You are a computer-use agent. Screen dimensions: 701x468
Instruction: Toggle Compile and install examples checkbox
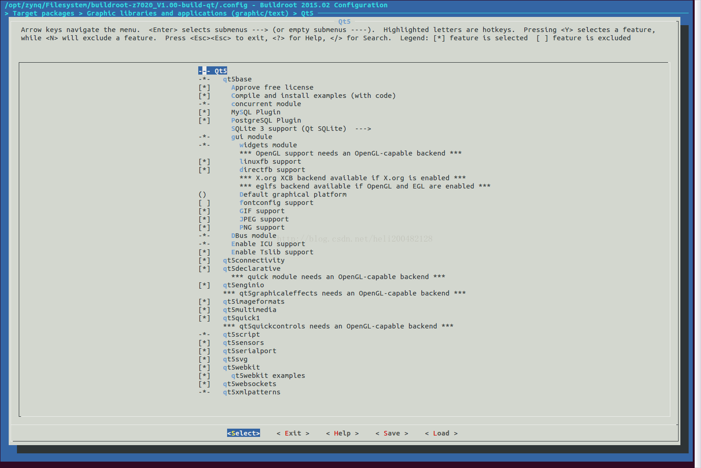point(204,96)
